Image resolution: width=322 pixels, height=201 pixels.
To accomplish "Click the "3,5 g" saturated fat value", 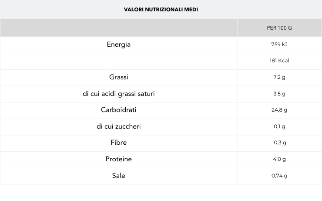I will pyautogui.click(x=279, y=94).
